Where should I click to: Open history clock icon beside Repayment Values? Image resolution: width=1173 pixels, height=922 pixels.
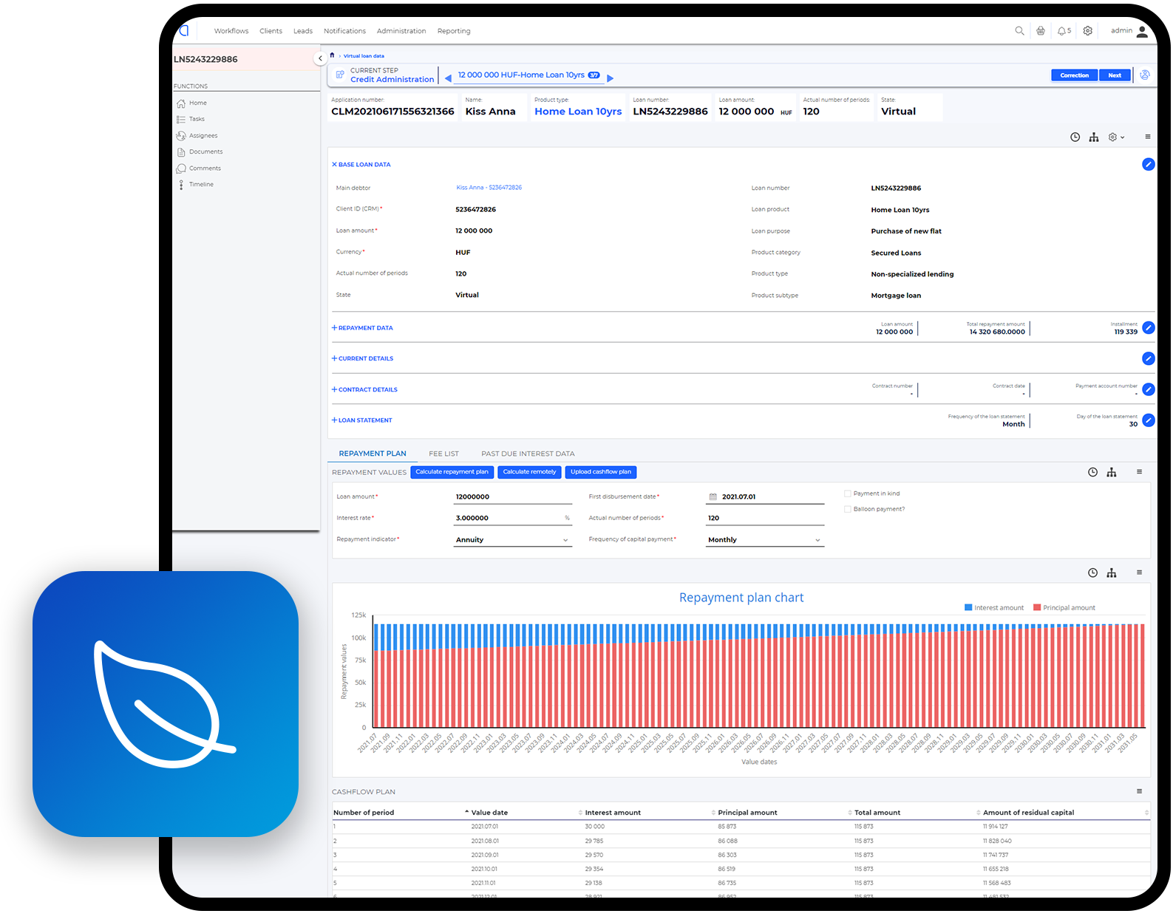coord(1092,472)
